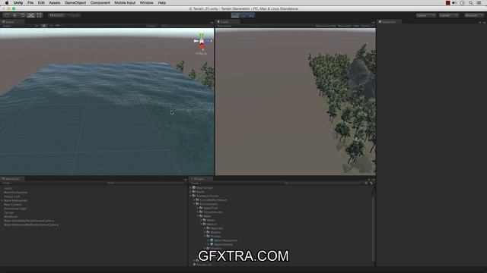The width and height of the screenshot is (487, 273).
Task: Open the Project Create dropdown
Action: coord(196,183)
